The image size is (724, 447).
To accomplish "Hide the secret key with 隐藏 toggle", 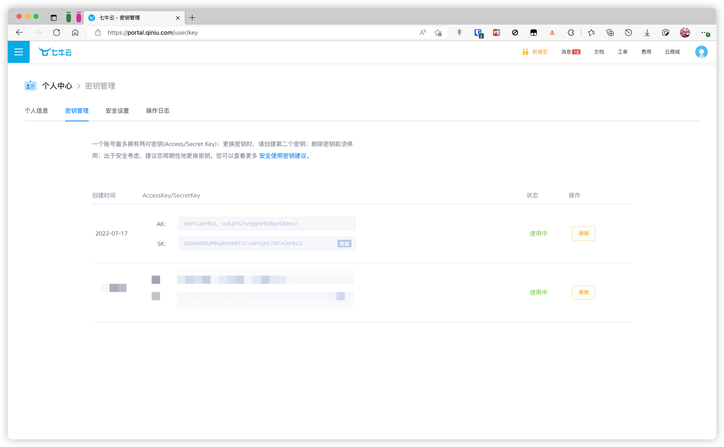I will [344, 244].
